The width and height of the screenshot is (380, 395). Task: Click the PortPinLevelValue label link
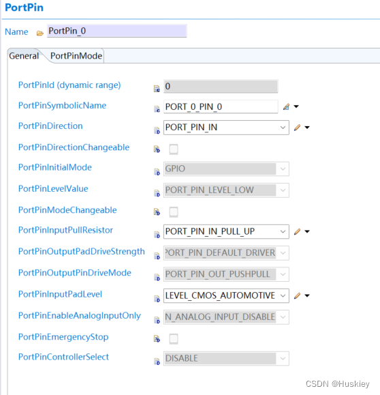[53, 189]
